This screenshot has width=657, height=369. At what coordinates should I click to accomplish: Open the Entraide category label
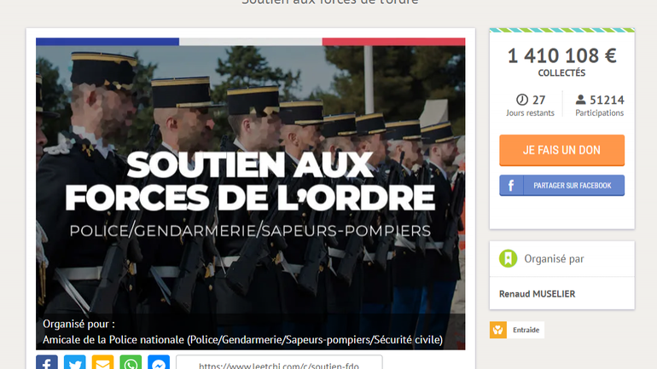(x=526, y=330)
